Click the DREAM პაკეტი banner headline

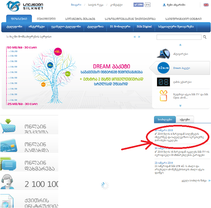coord(112,67)
